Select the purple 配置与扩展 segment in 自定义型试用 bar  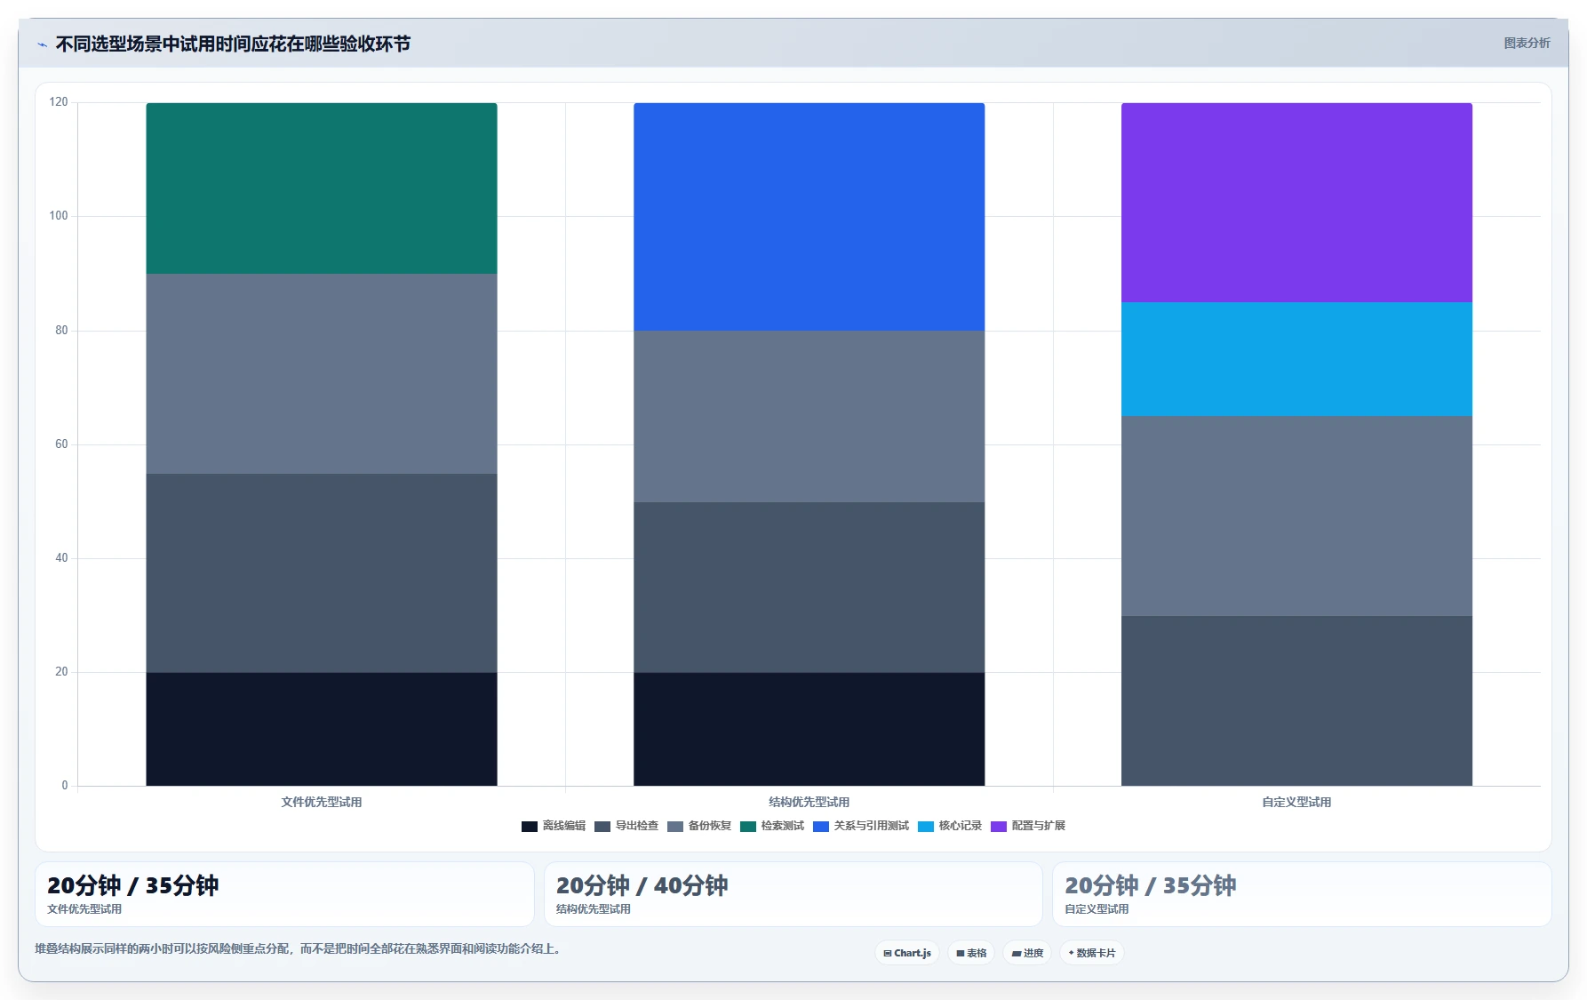click(1296, 203)
